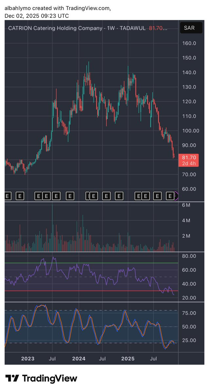
Task: Click the 75.00 stochastic axis label
Action: 189,313
